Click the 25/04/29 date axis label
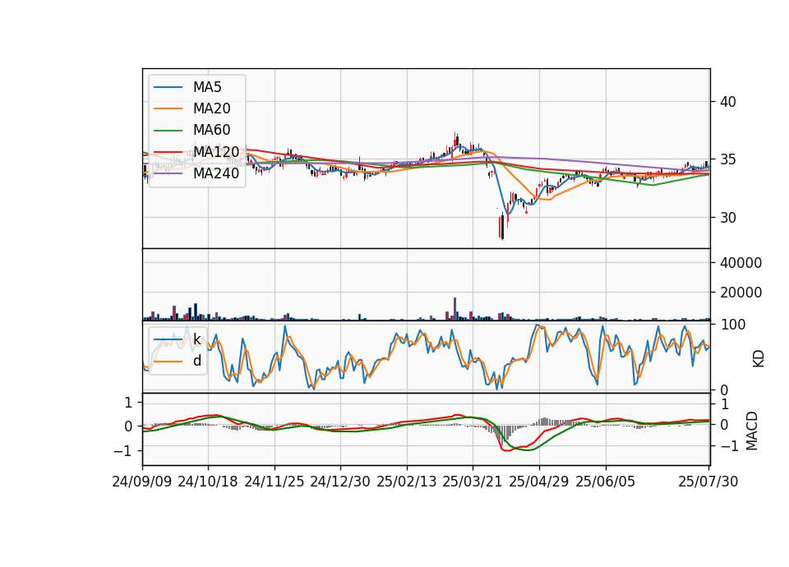Viewport: 789px width, 567px height. coord(539,482)
